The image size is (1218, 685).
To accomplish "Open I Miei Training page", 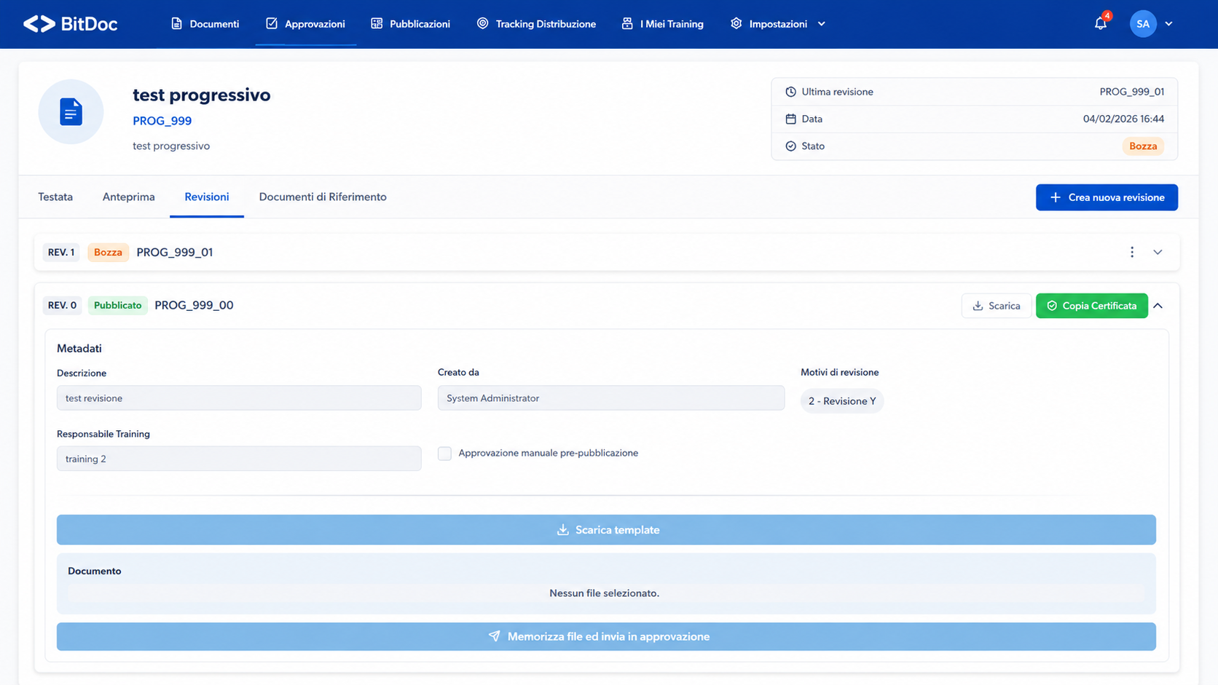I will pos(662,24).
